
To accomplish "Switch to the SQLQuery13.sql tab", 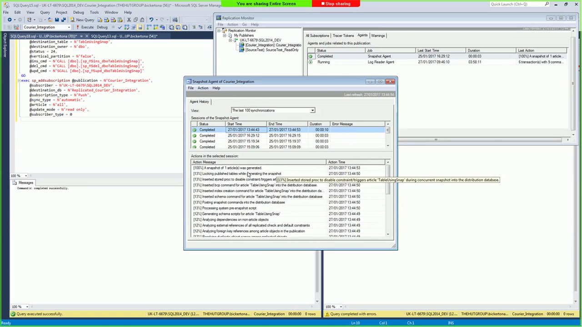I will [124, 36].
